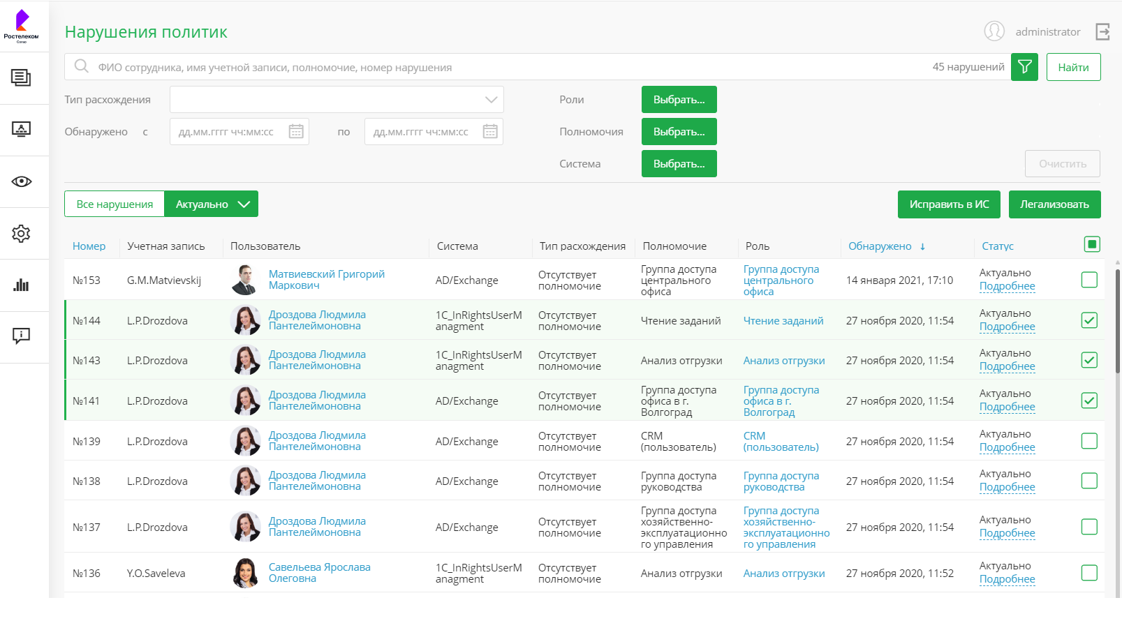Click the vertical scrollbar on right edge
This screenshot has height=621, width=1122.
[1117, 321]
